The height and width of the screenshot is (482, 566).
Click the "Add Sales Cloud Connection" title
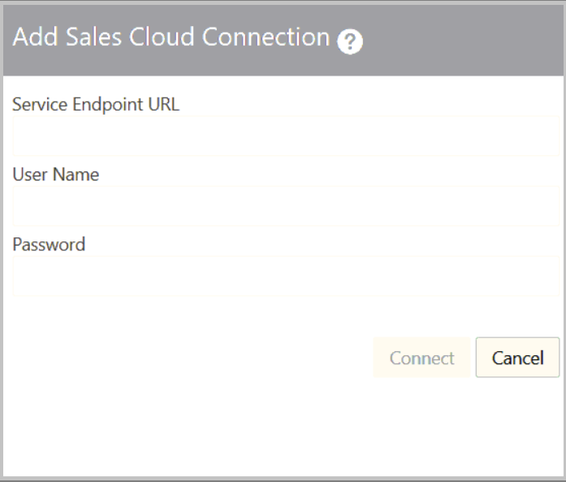[x=171, y=37]
